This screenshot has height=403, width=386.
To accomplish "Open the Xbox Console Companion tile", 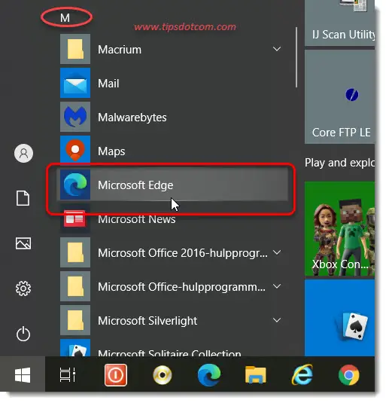I will (x=339, y=229).
